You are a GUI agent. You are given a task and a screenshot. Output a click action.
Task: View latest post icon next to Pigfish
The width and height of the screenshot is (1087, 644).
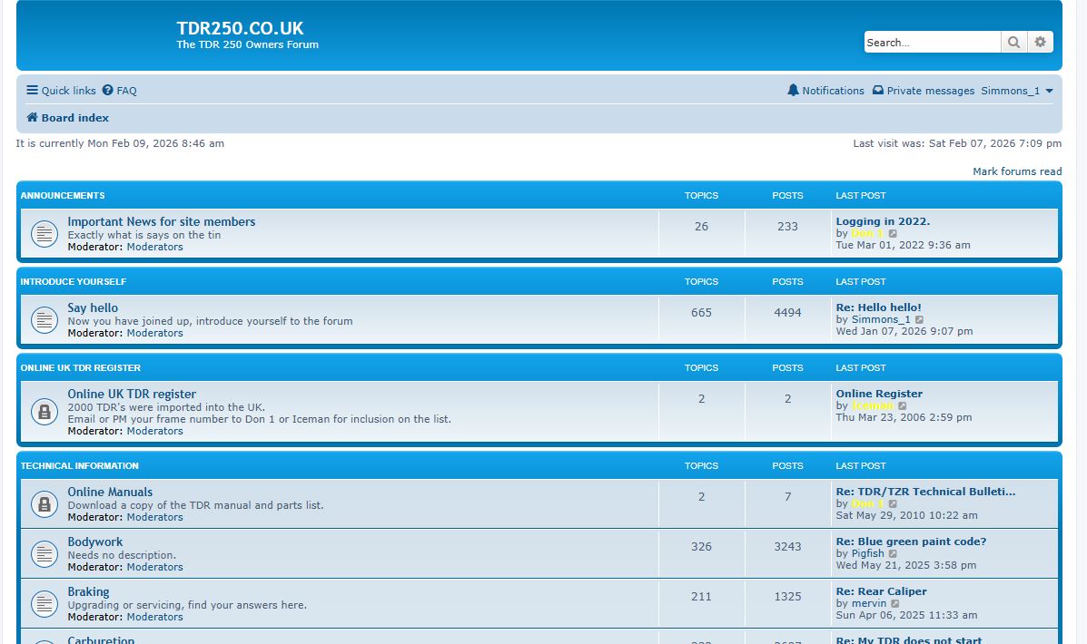pos(893,554)
